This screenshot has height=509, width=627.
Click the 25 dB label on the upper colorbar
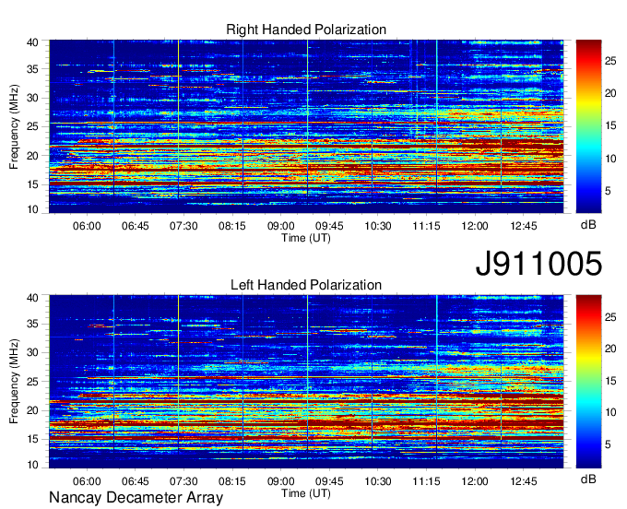pyautogui.click(x=610, y=61)
